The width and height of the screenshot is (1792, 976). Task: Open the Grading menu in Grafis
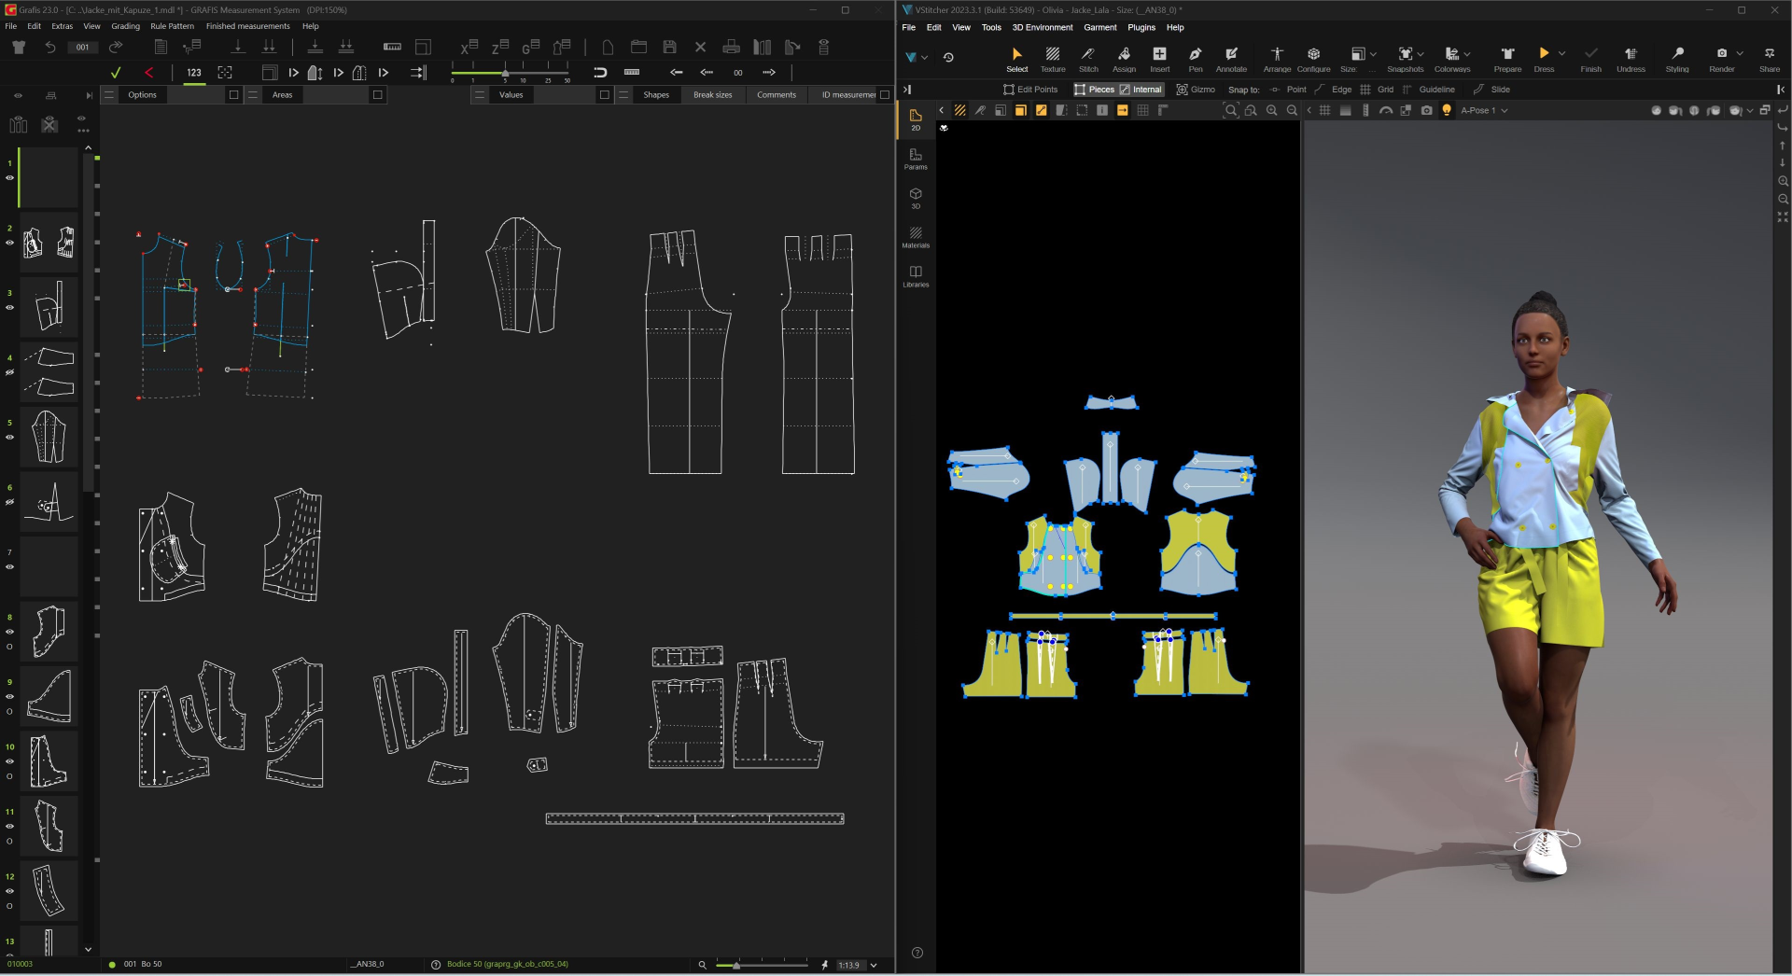tap(125, 26)
